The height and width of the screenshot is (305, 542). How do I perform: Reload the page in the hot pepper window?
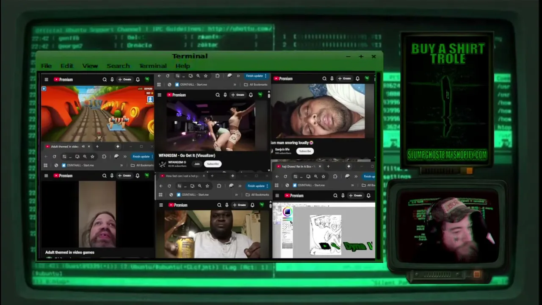(x=169, y=186)
